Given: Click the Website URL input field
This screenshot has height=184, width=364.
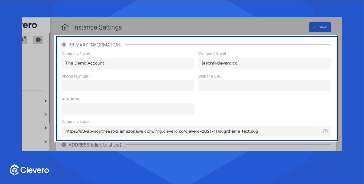Looking at the screenshot, I should point(264,86).
